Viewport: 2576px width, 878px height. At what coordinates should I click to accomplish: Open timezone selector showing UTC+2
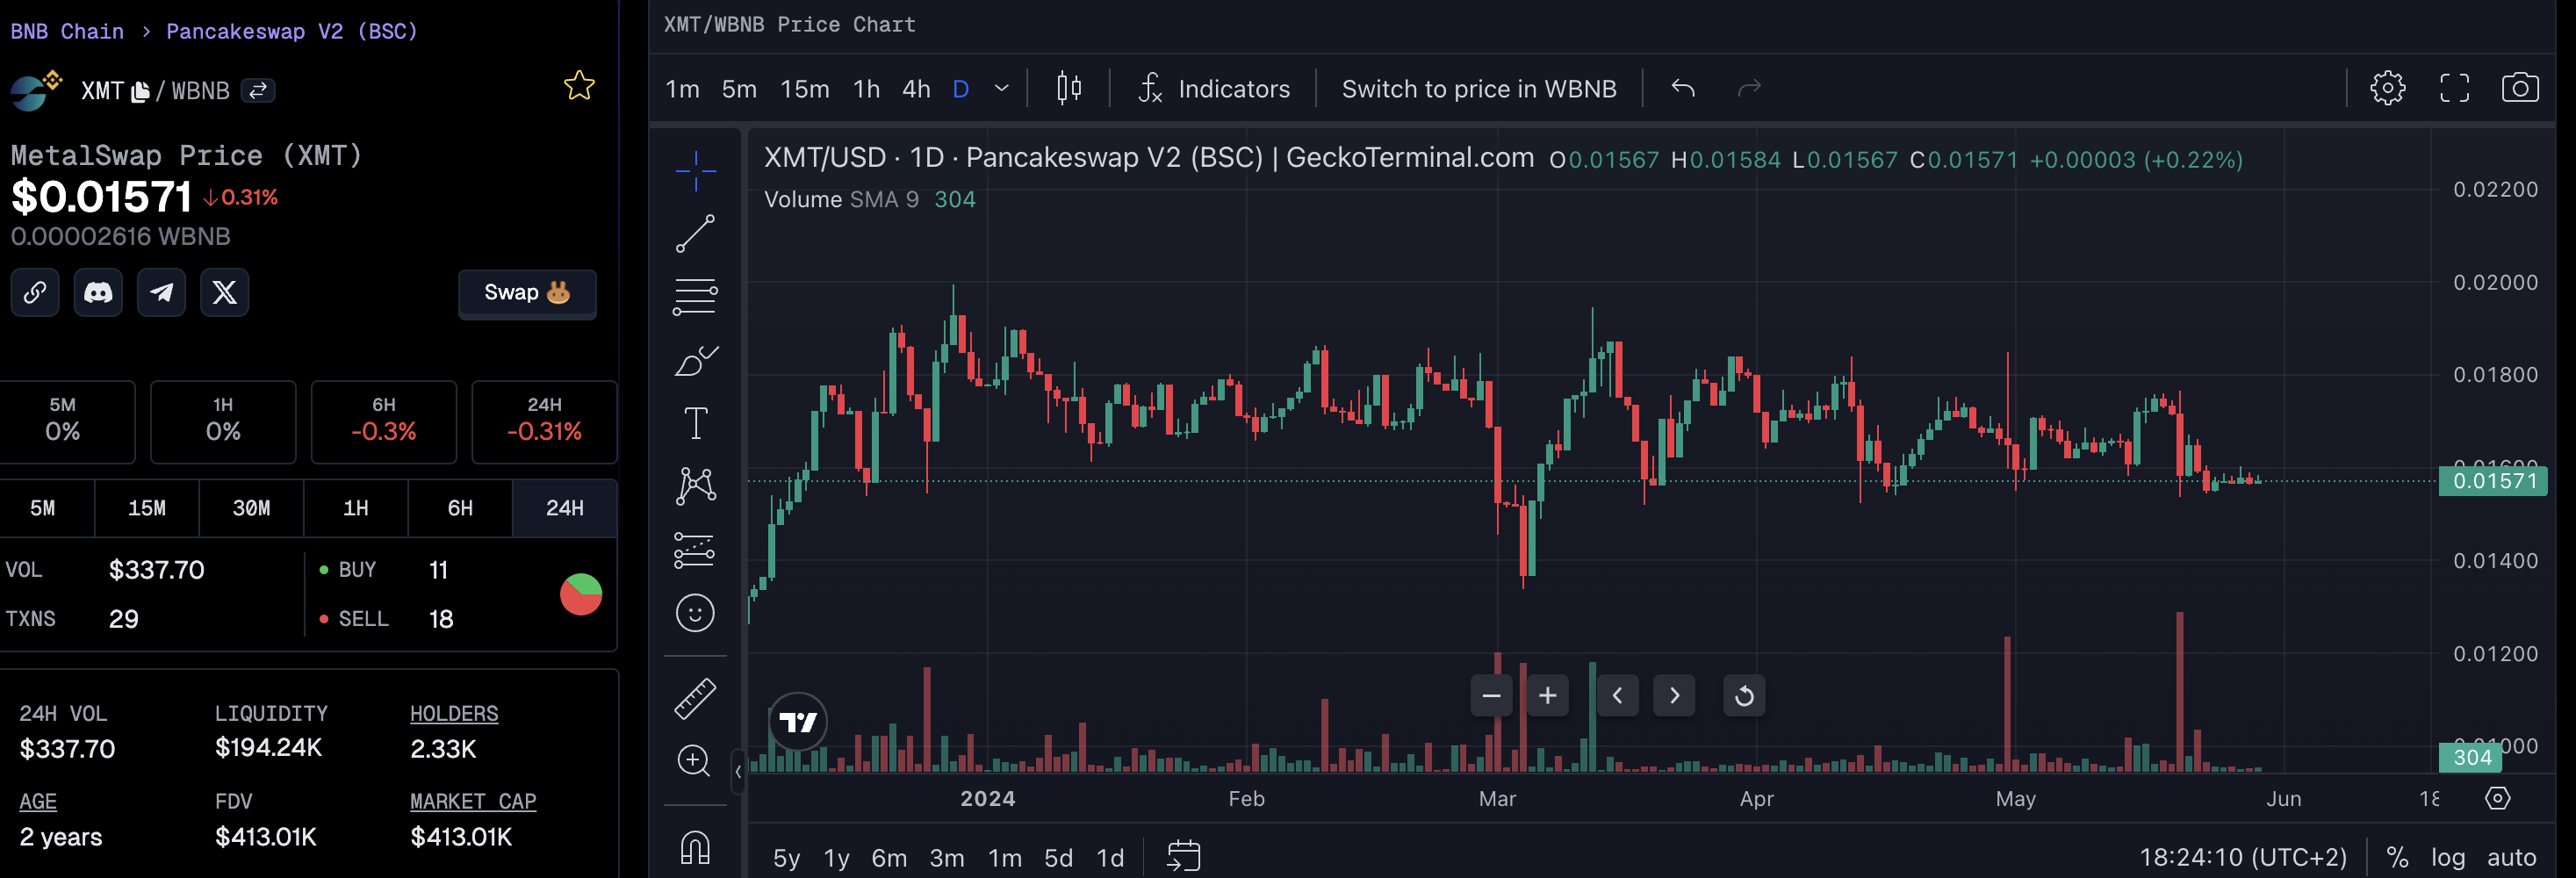2242,857
